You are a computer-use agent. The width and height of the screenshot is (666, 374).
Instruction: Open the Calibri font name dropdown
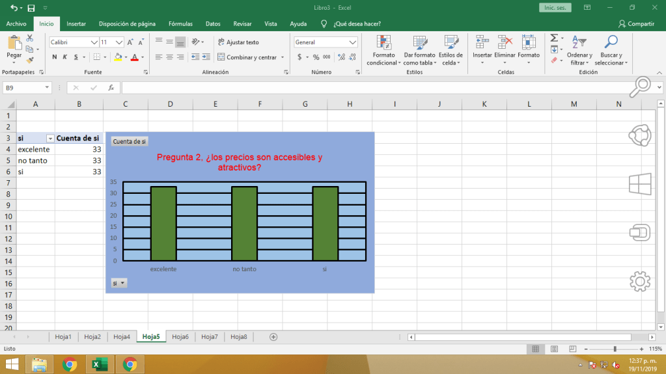point(94,42)
